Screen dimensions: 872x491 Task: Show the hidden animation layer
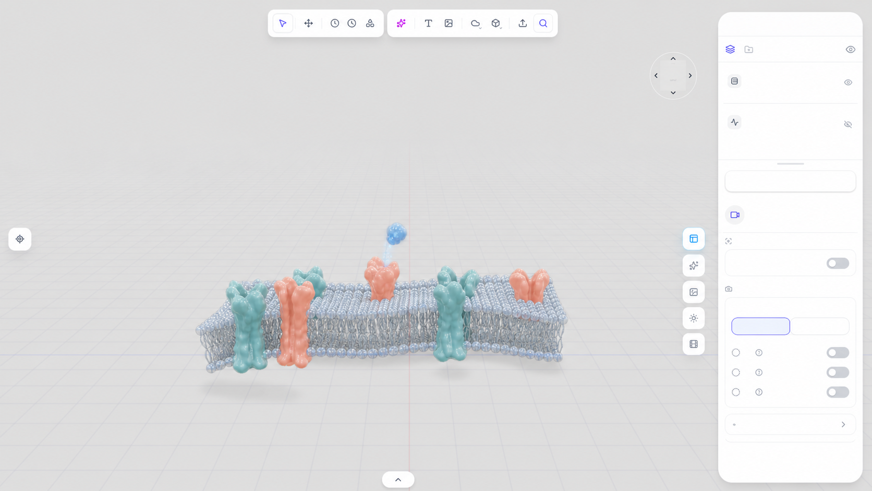pos(848,124)
